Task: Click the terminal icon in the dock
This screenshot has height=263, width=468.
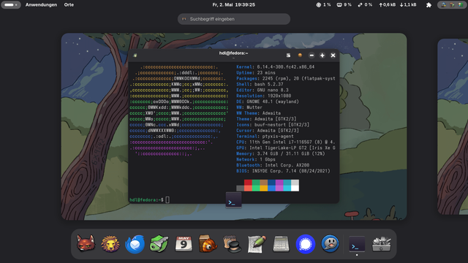Action: pyautogui.click(x=357, y=244)
